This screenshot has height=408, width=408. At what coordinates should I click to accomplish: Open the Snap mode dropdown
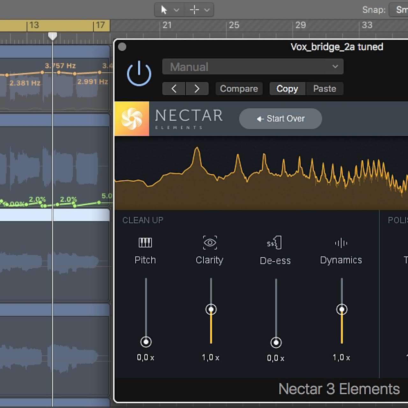[400, 10]
